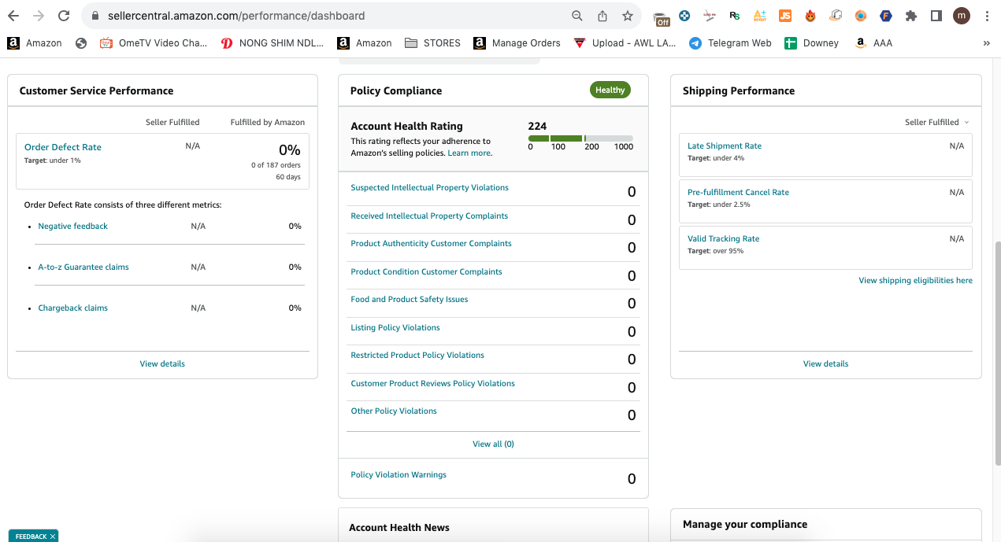Click the share icon in the address bar

coord(602,16)
